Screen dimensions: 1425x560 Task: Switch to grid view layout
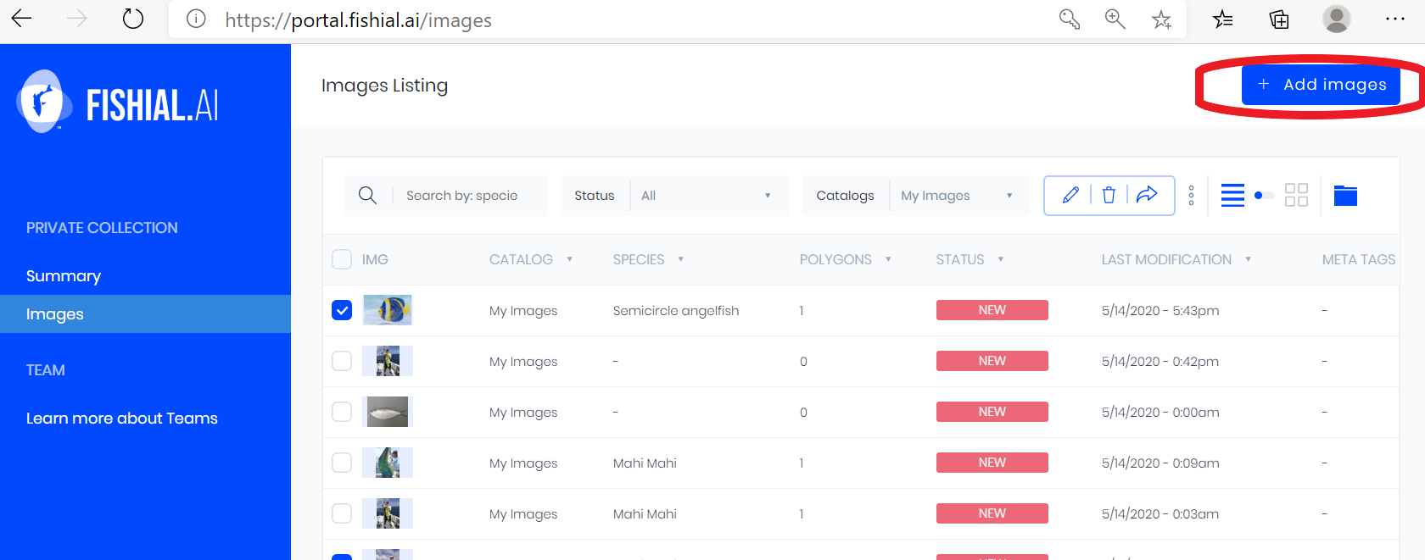point(1296,196)
